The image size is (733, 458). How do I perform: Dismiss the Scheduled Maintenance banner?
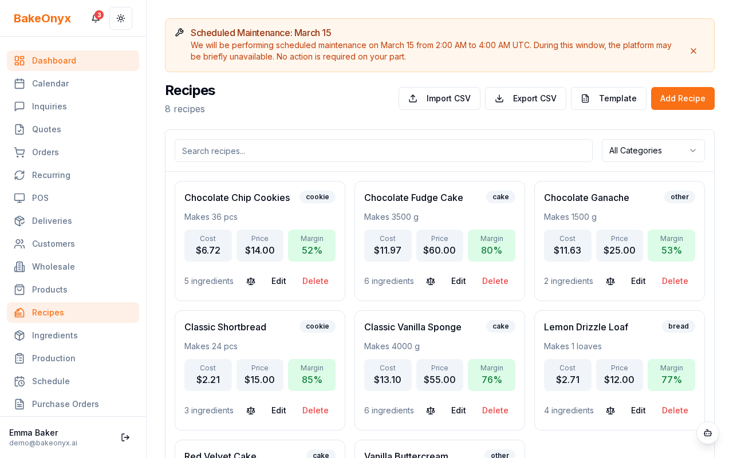pos(693,51)
